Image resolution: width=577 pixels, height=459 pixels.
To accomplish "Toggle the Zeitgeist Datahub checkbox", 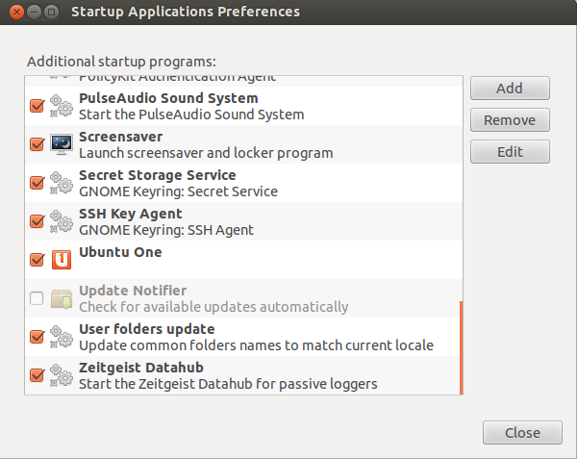I will point(38,375).
